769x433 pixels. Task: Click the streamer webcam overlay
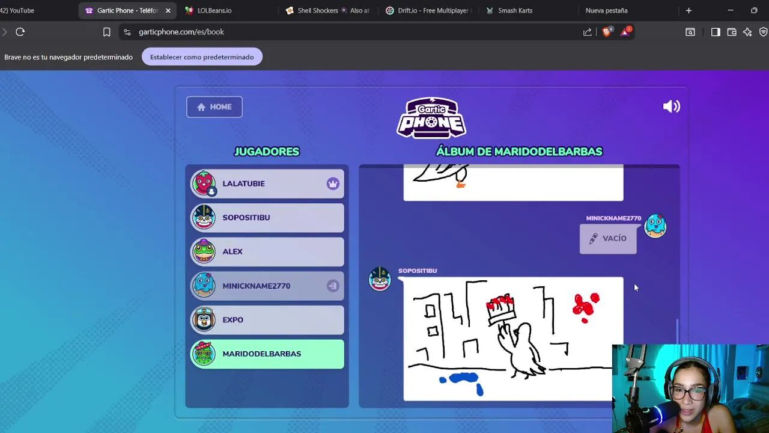(690, 388)
